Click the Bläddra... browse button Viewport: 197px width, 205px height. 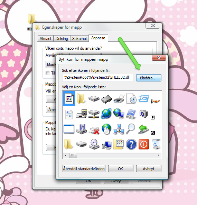point(149,78)
